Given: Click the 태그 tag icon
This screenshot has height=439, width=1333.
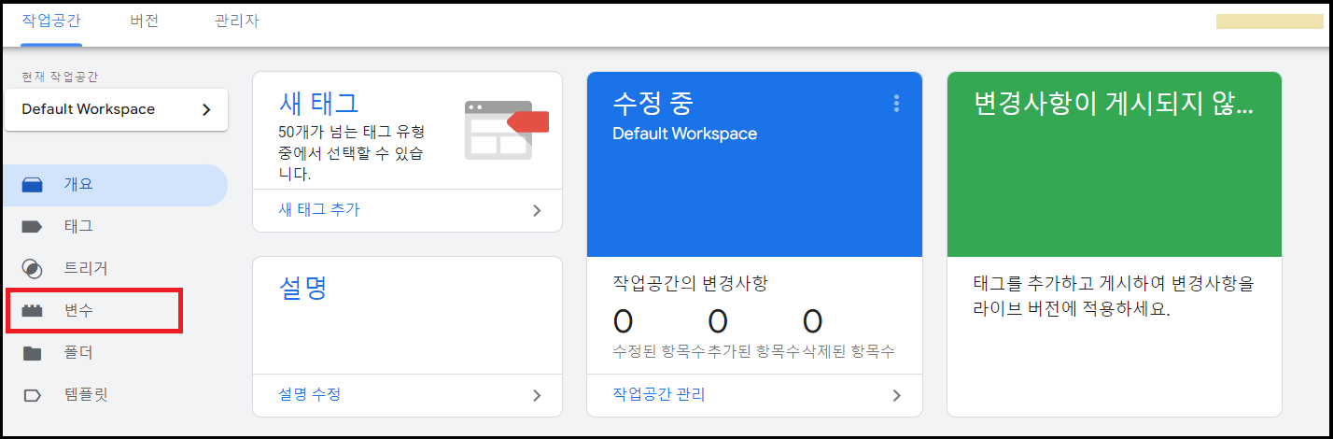Looking at the screenshot, I should pyautogui.click(x=33, y=226).
